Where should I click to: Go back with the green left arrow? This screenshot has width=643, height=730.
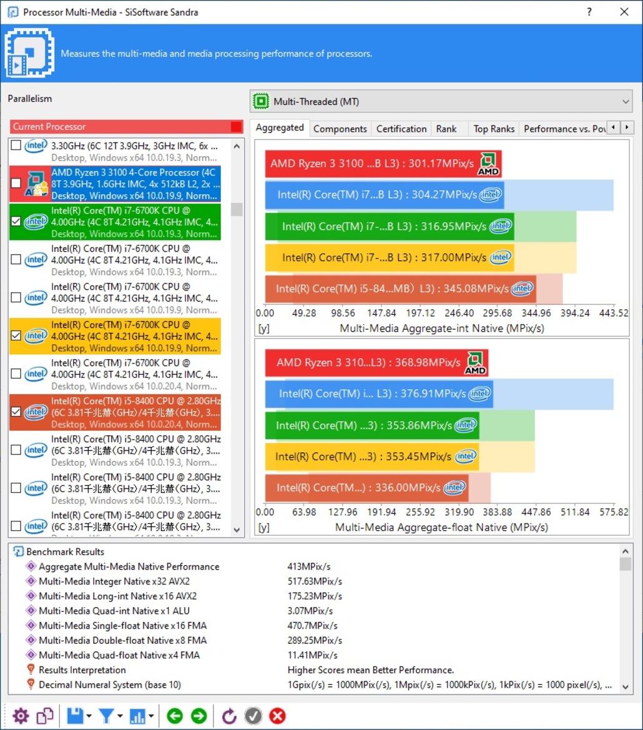pyautogui.click(x=175, y=716)
